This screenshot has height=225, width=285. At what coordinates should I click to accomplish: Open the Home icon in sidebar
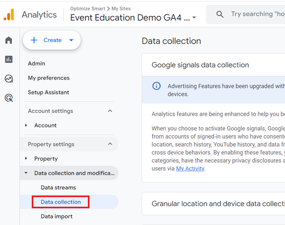9,40
